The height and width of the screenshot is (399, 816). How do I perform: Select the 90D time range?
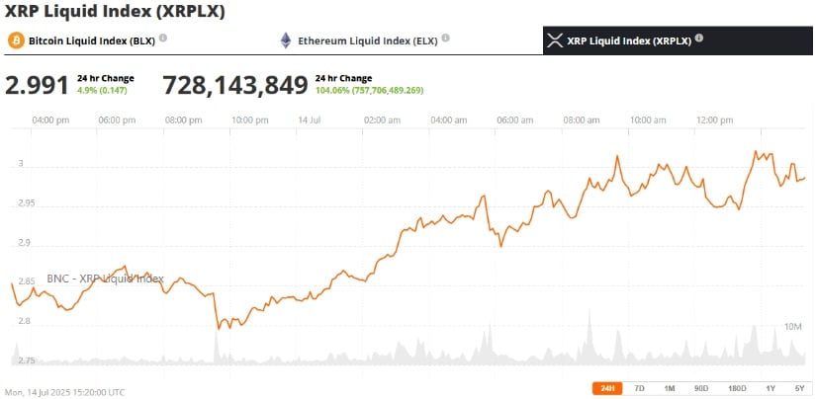pos(701,388)
